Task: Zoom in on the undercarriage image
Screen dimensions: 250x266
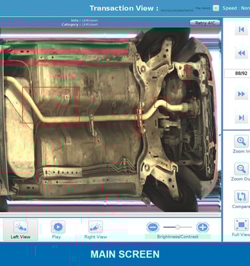Action: 241,141
